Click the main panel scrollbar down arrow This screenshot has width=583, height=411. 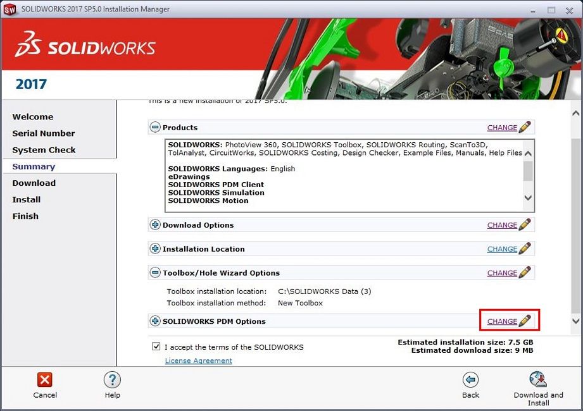point(575,321)
